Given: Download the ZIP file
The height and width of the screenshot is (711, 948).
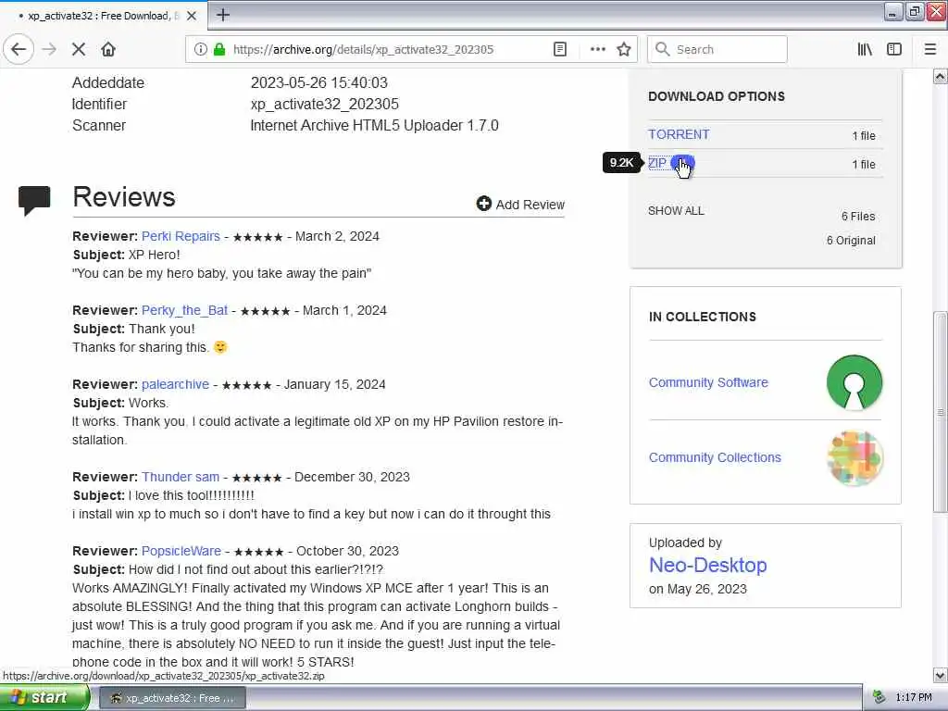Looking at the screenshot, I should click(657, 163).
